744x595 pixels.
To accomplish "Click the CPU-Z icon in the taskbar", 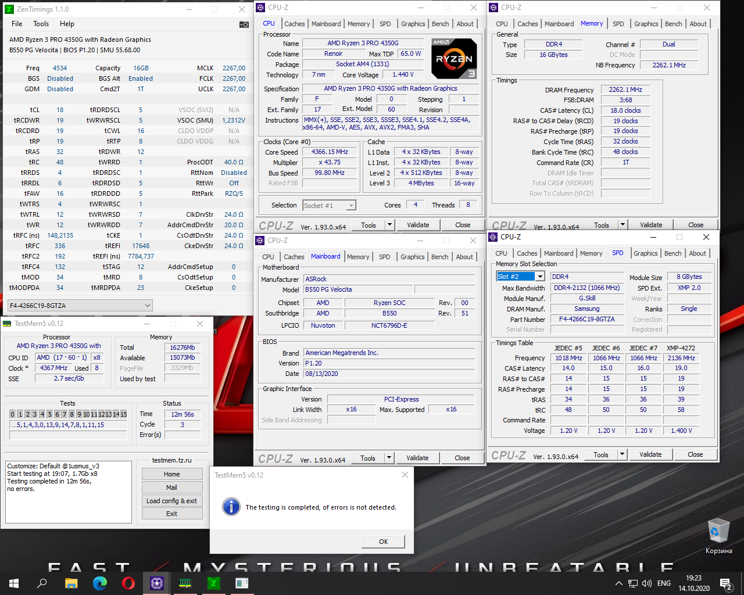I will (x=157, y=583).
